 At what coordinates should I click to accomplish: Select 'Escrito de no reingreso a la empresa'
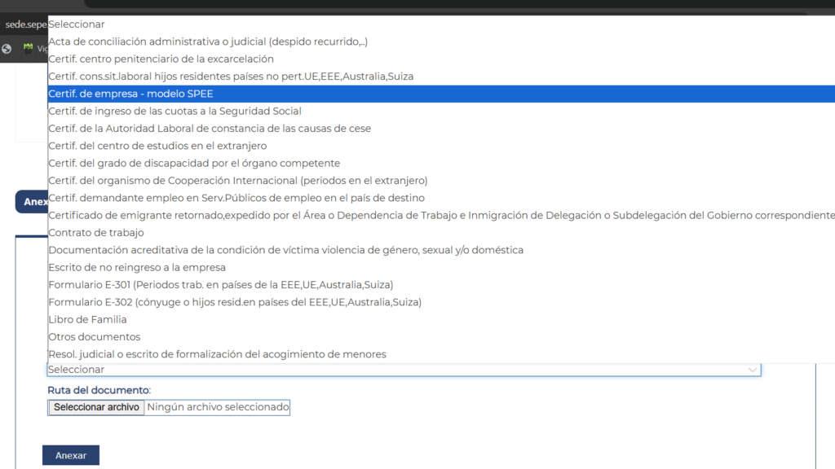[137, 267]
